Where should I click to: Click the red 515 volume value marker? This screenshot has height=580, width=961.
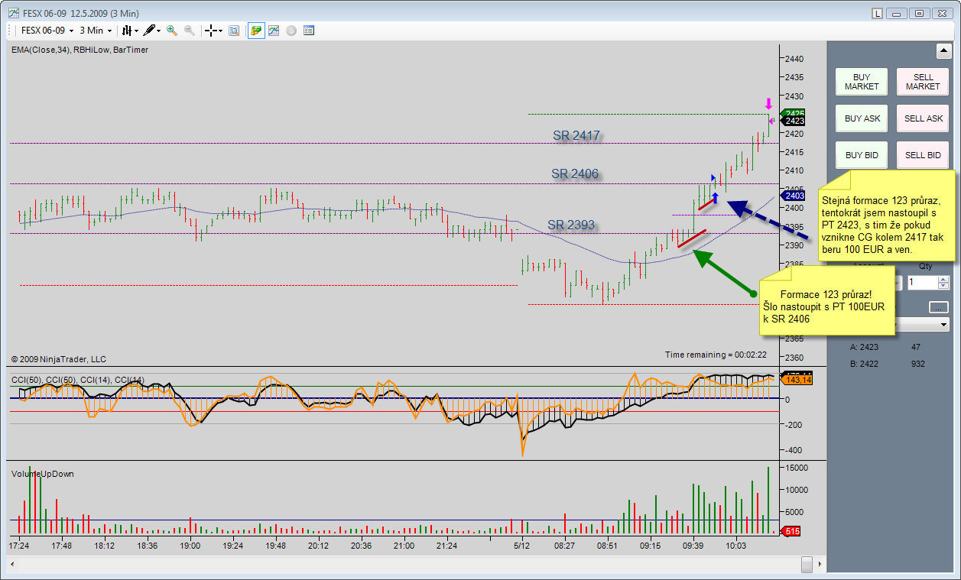[x=791, y=531]
